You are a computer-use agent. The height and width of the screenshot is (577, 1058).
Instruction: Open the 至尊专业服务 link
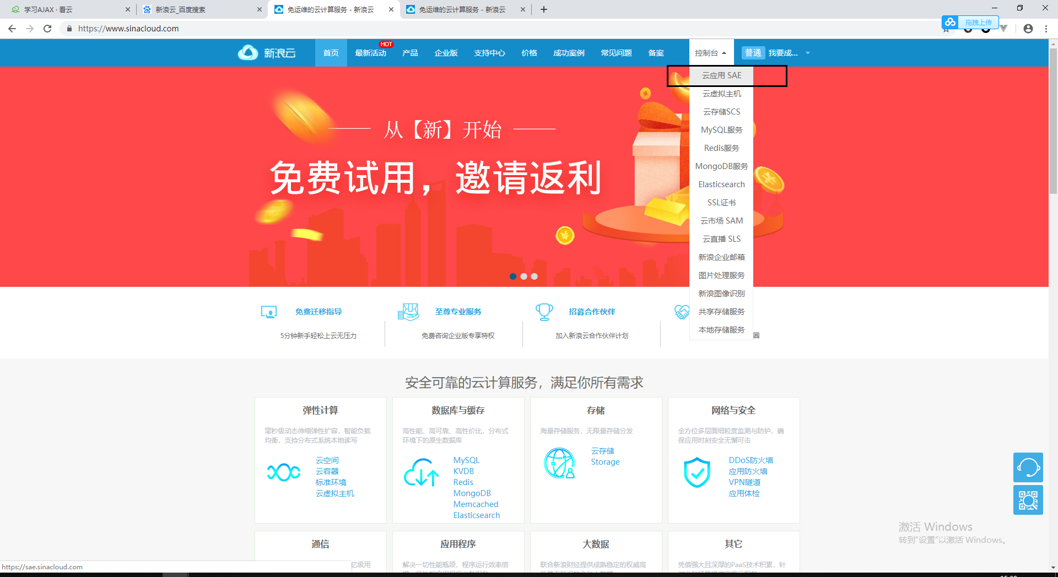point(458,312)
